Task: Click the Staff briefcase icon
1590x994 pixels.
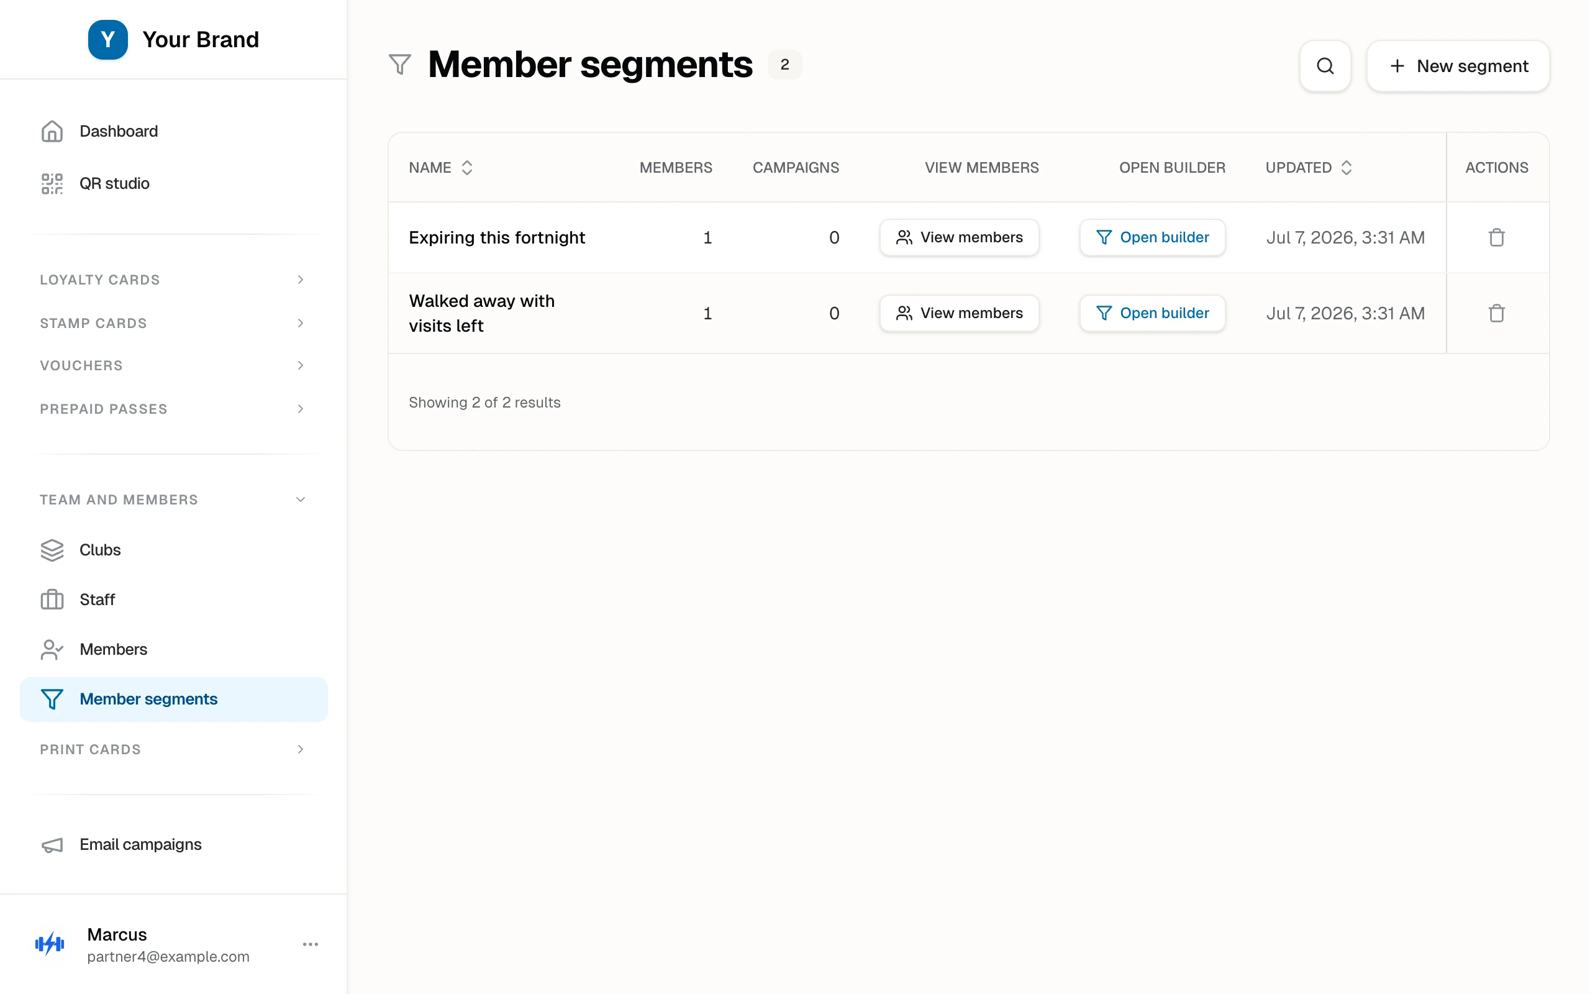Action: click(52, 600)
